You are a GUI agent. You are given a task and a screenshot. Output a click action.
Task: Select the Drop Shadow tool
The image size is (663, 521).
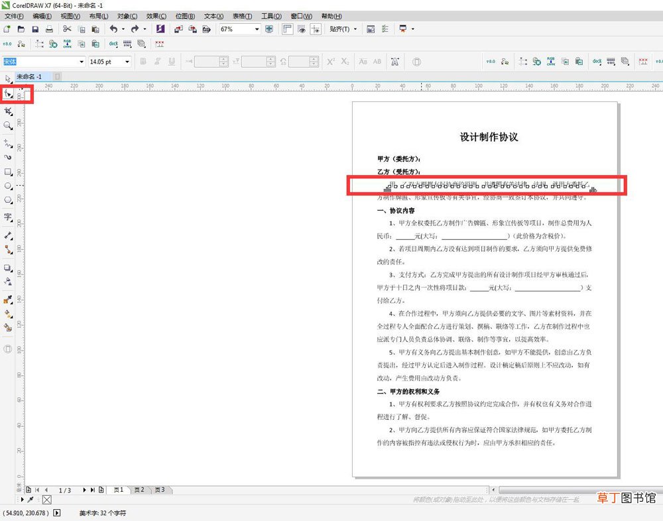pos(8,268)
